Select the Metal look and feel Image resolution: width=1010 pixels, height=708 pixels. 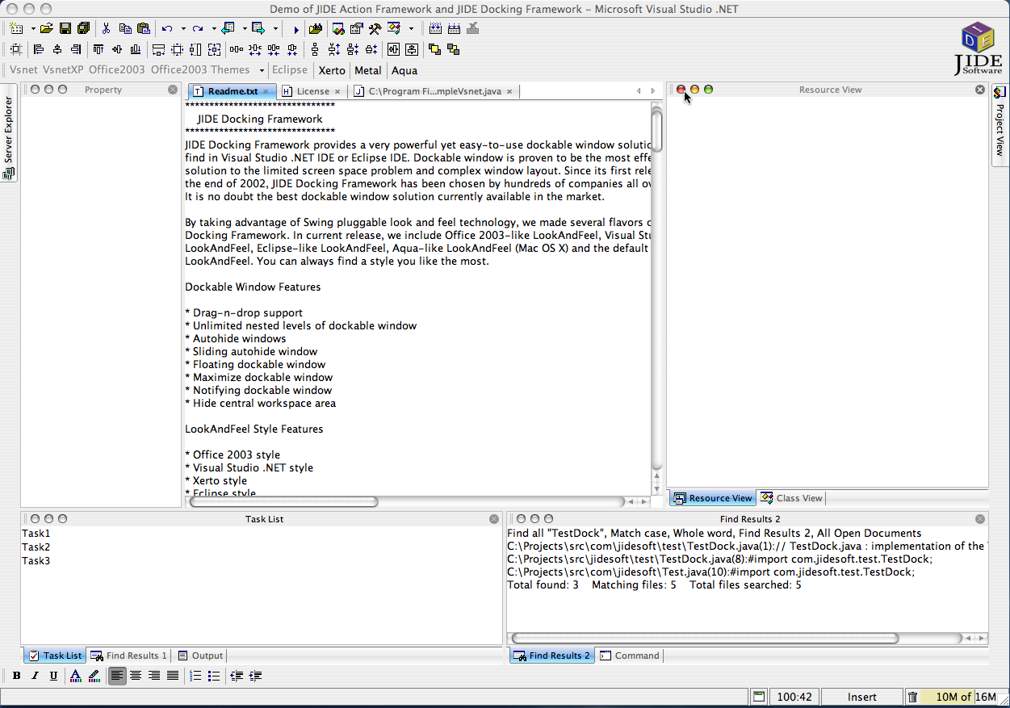368,70
